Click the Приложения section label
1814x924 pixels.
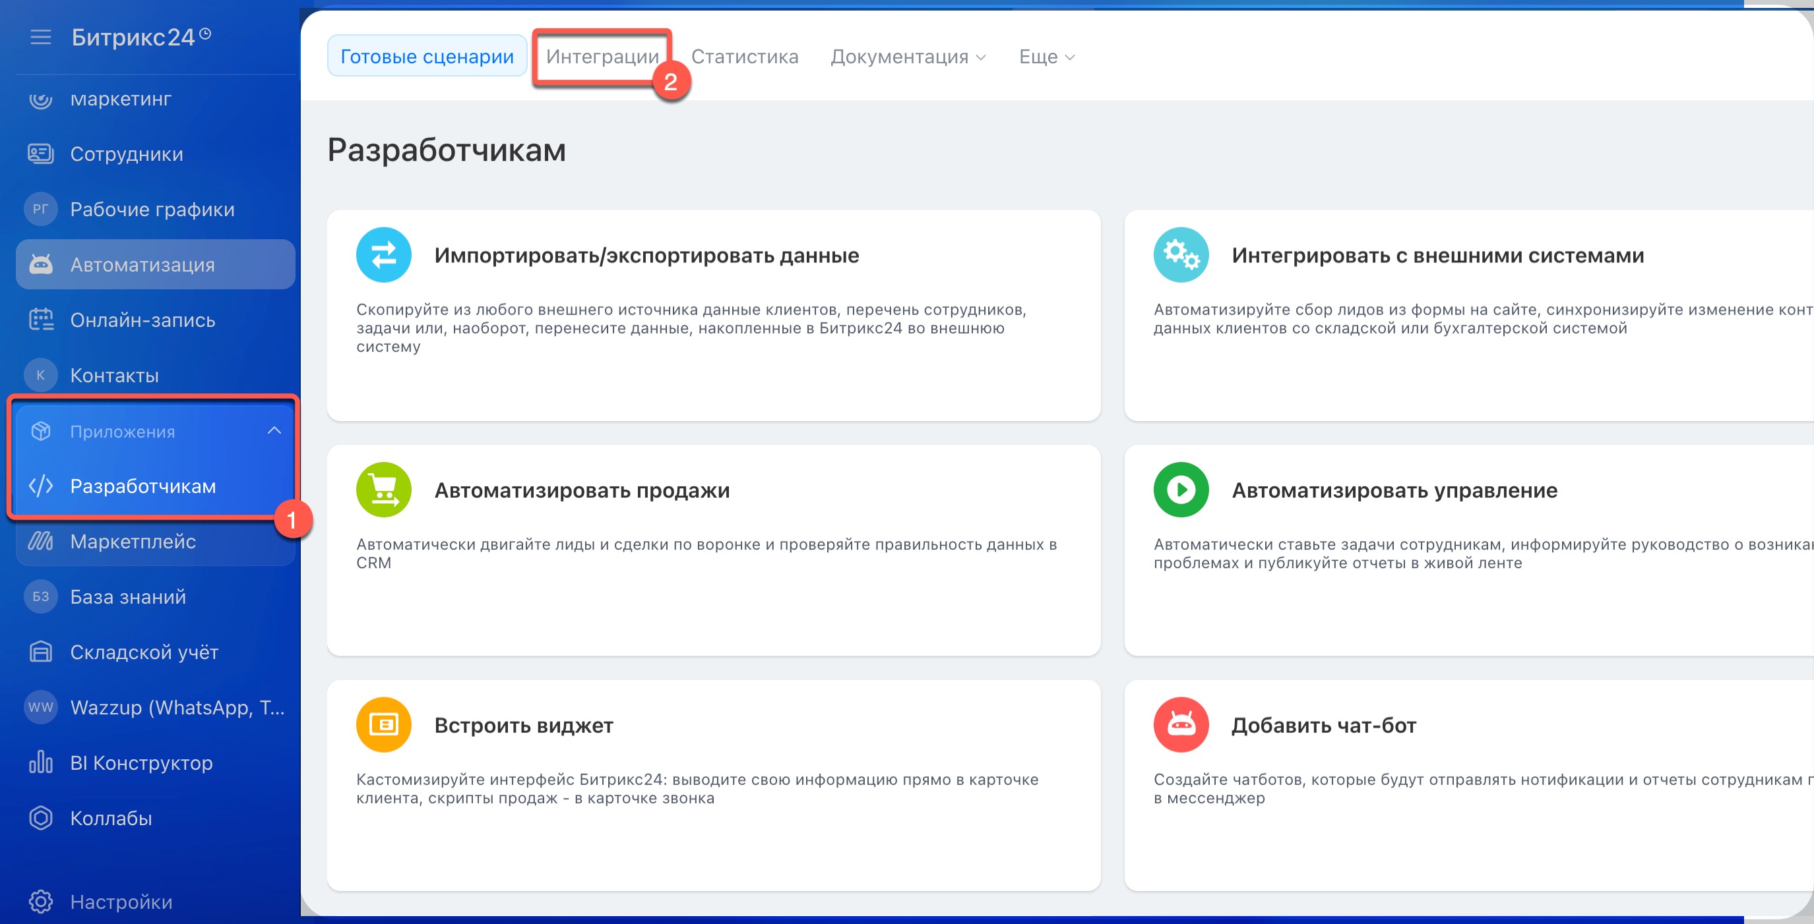point(123,432)
